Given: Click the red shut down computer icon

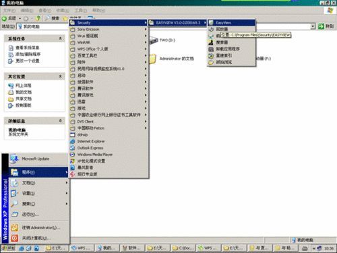Looking at the screenshot, I should tap(14, 238).
